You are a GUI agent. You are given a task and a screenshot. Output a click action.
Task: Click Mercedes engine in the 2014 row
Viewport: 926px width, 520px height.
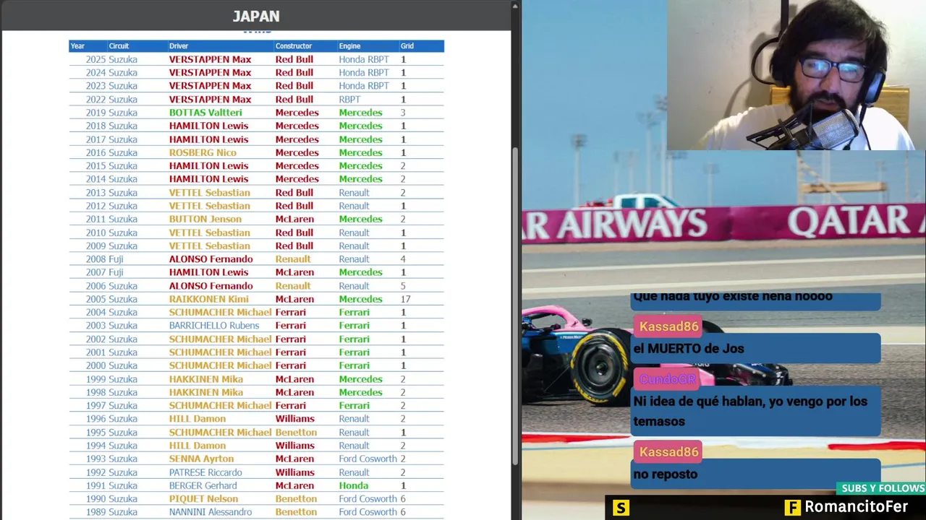click(x=360, y=179)
